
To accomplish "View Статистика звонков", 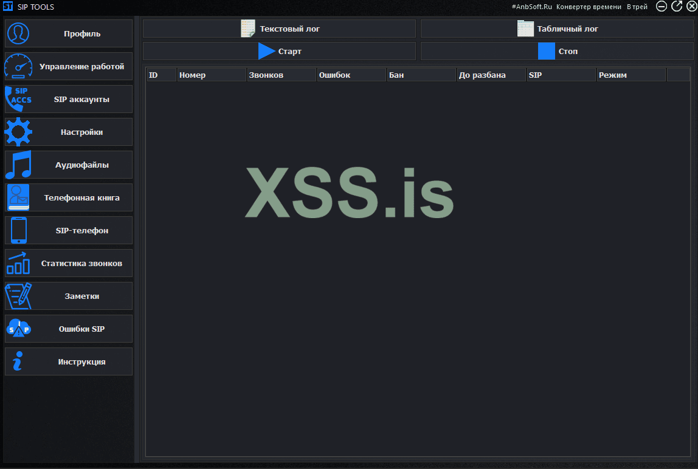I will pyautogui.click(x=69, y=264).
